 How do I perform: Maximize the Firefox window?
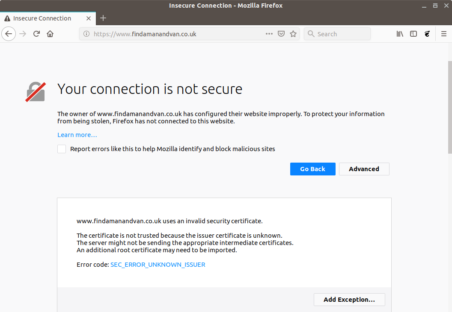point(435,6)
